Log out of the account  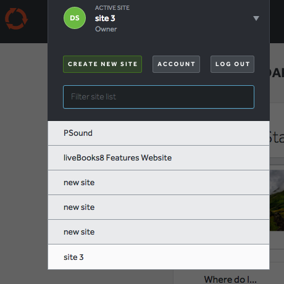click(x=232, y=64)
